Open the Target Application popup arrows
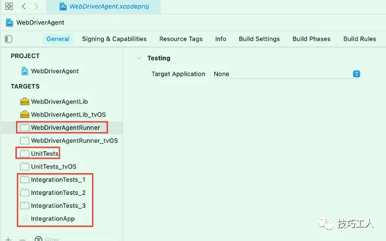This screenshot has width=386, height=241. tap(356, 74)
